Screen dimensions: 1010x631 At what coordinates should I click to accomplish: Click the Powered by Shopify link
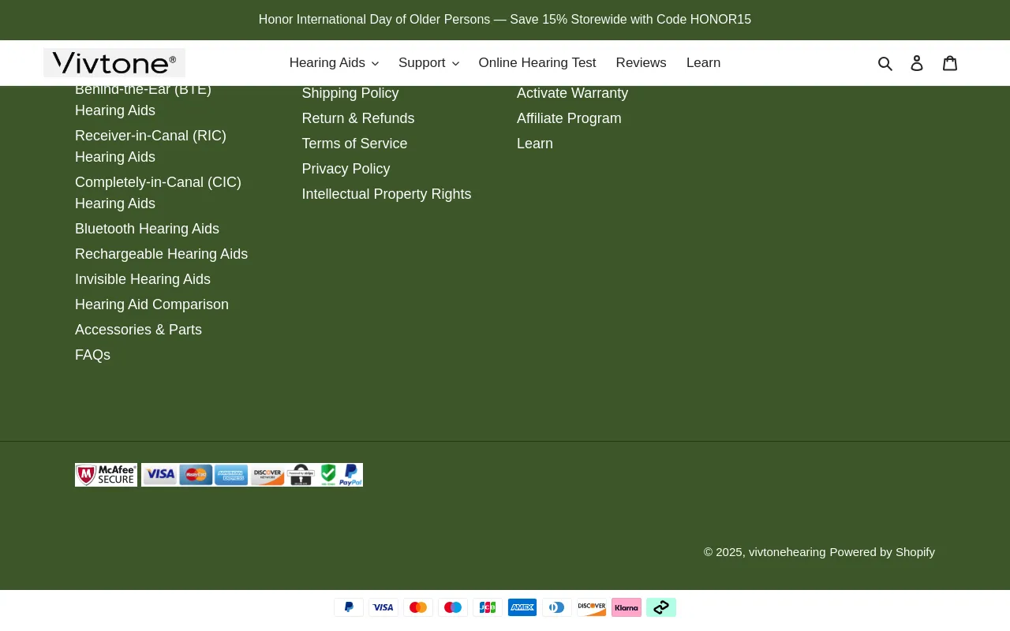point(881,551)
